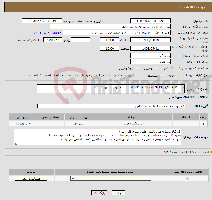Click the اطلاعات مجوزهای ارائه خدمت heading
This screenshot has height=200, width=212.
tap(188, 152)
